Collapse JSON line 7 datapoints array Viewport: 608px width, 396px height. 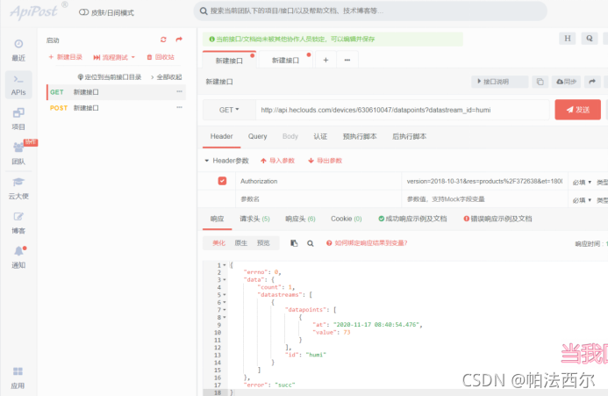tap(225, 310)
